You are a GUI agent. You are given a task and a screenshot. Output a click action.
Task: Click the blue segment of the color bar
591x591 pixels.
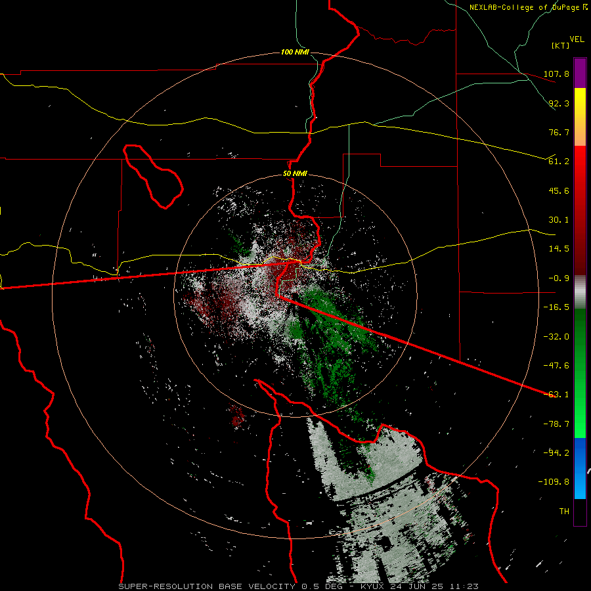580,468
